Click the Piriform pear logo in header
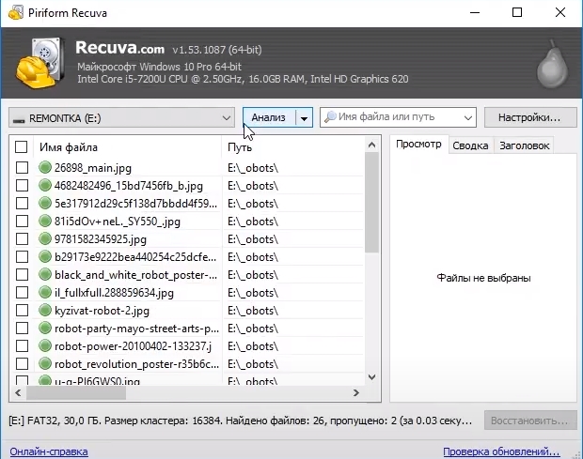Screen dimensions: 583x459 click(x=552, y=64)
